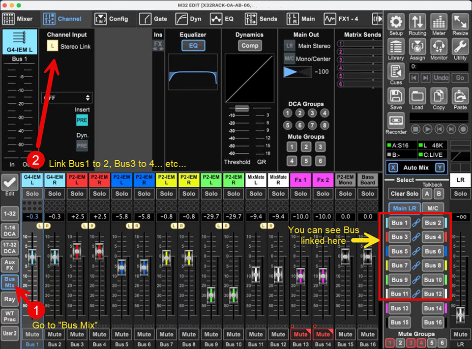This screenshot has height=349, width=472.
Task: Open the Recorder cassette icon
Action: tap(396, 121)
